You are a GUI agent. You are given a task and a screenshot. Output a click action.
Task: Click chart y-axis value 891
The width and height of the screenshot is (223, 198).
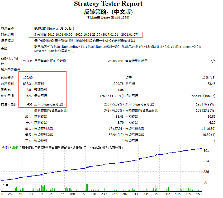(206, 151)
